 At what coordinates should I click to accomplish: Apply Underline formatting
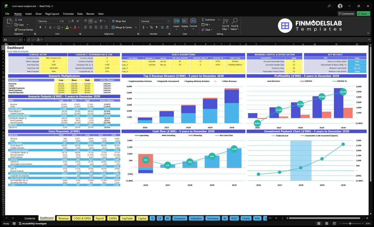point(50,27)
